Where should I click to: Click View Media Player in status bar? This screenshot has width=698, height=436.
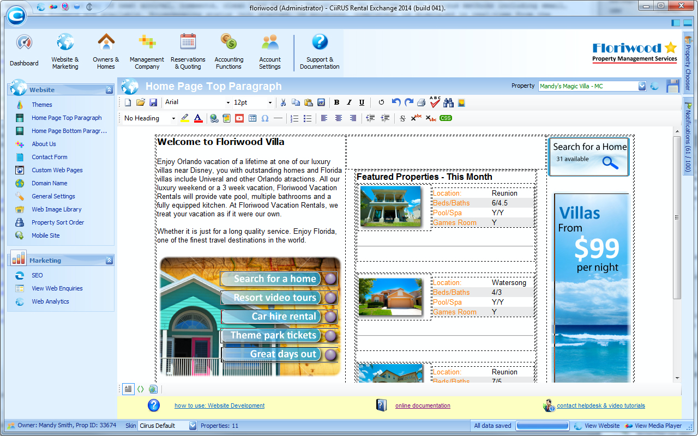tap(653, 426)
